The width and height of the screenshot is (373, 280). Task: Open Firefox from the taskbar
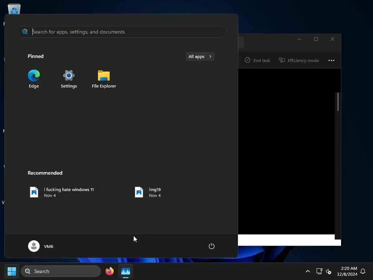[x=110, y=271]
